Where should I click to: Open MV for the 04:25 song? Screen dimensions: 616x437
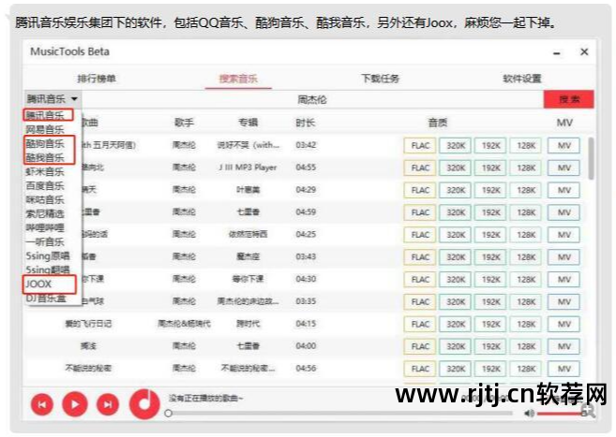(x=563, y=235)
